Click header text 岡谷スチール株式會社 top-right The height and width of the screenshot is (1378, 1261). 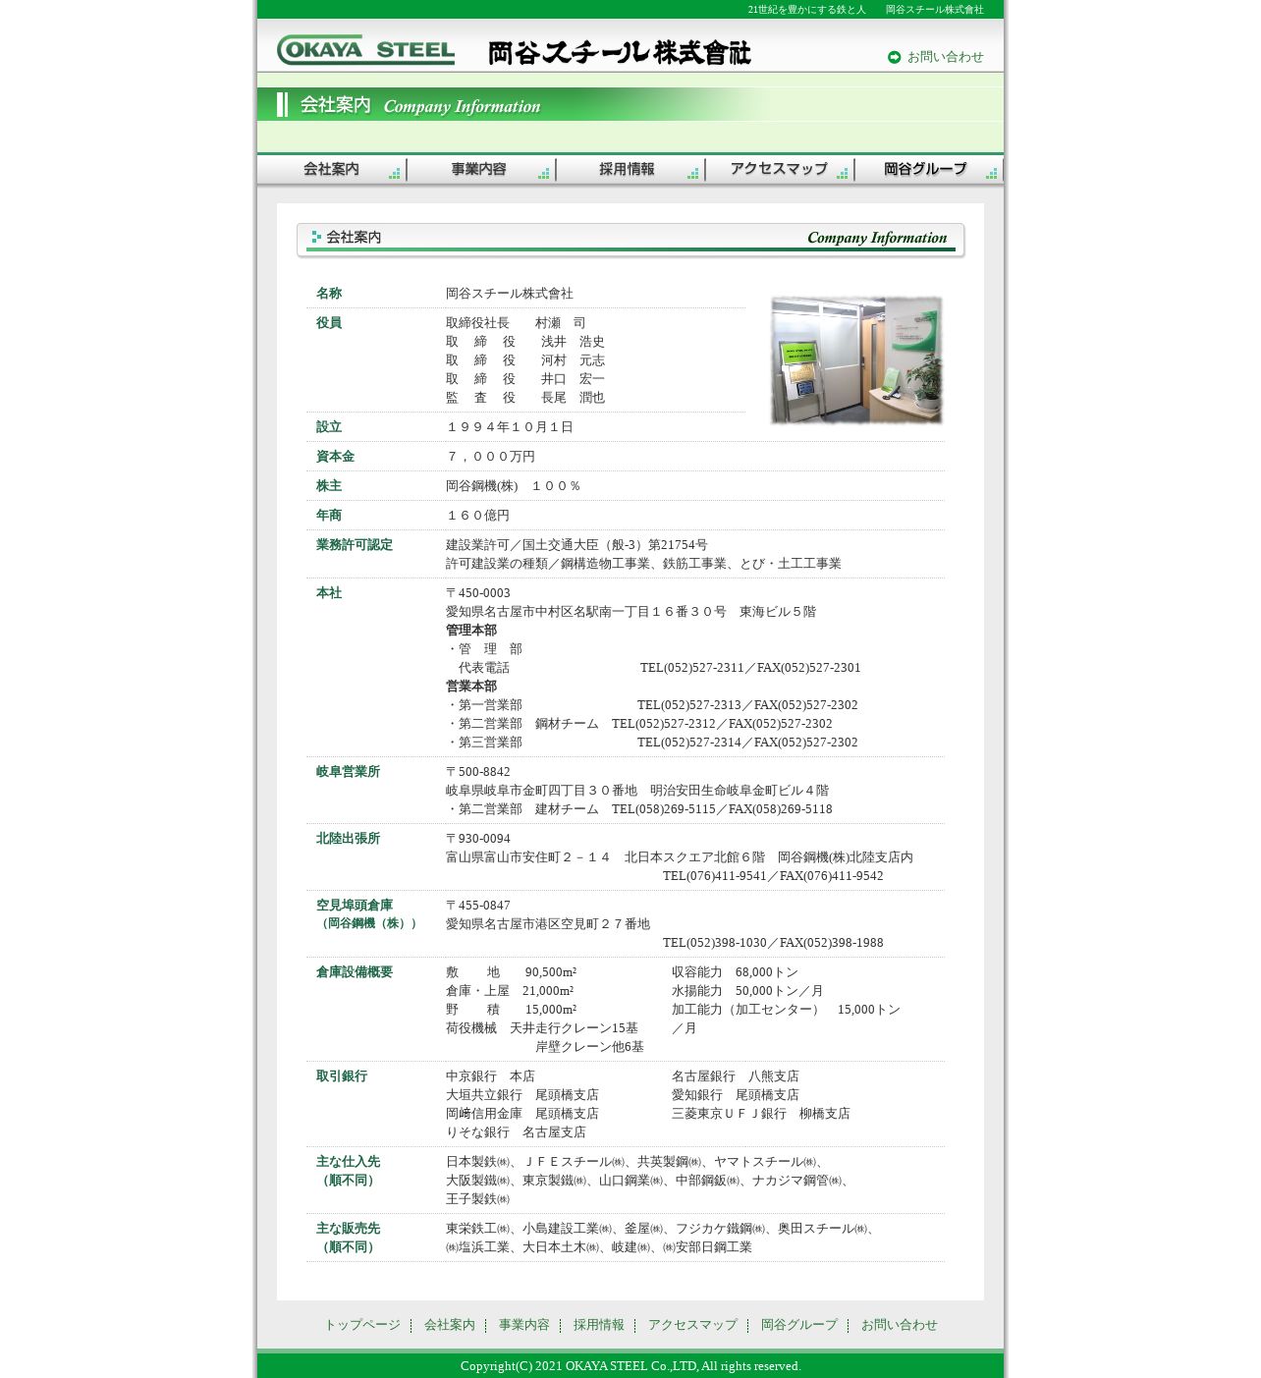935,10
